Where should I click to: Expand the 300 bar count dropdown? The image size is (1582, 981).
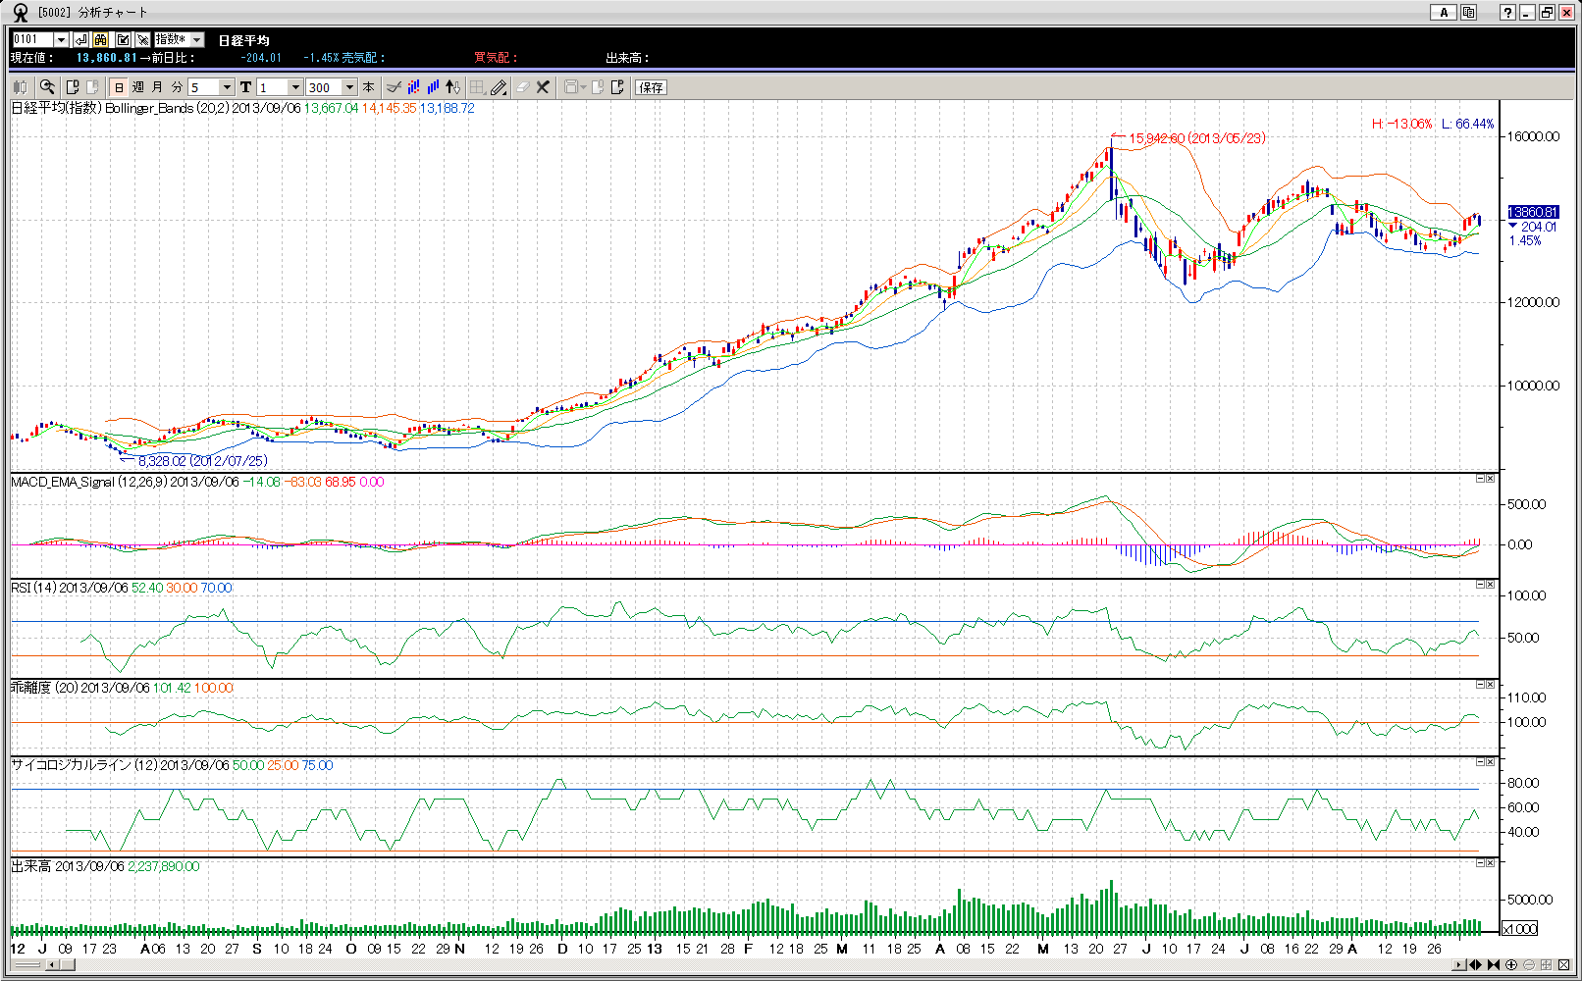pos(349,87)
